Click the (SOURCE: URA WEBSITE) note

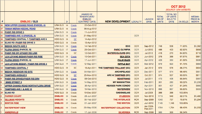tap(178, 10)
